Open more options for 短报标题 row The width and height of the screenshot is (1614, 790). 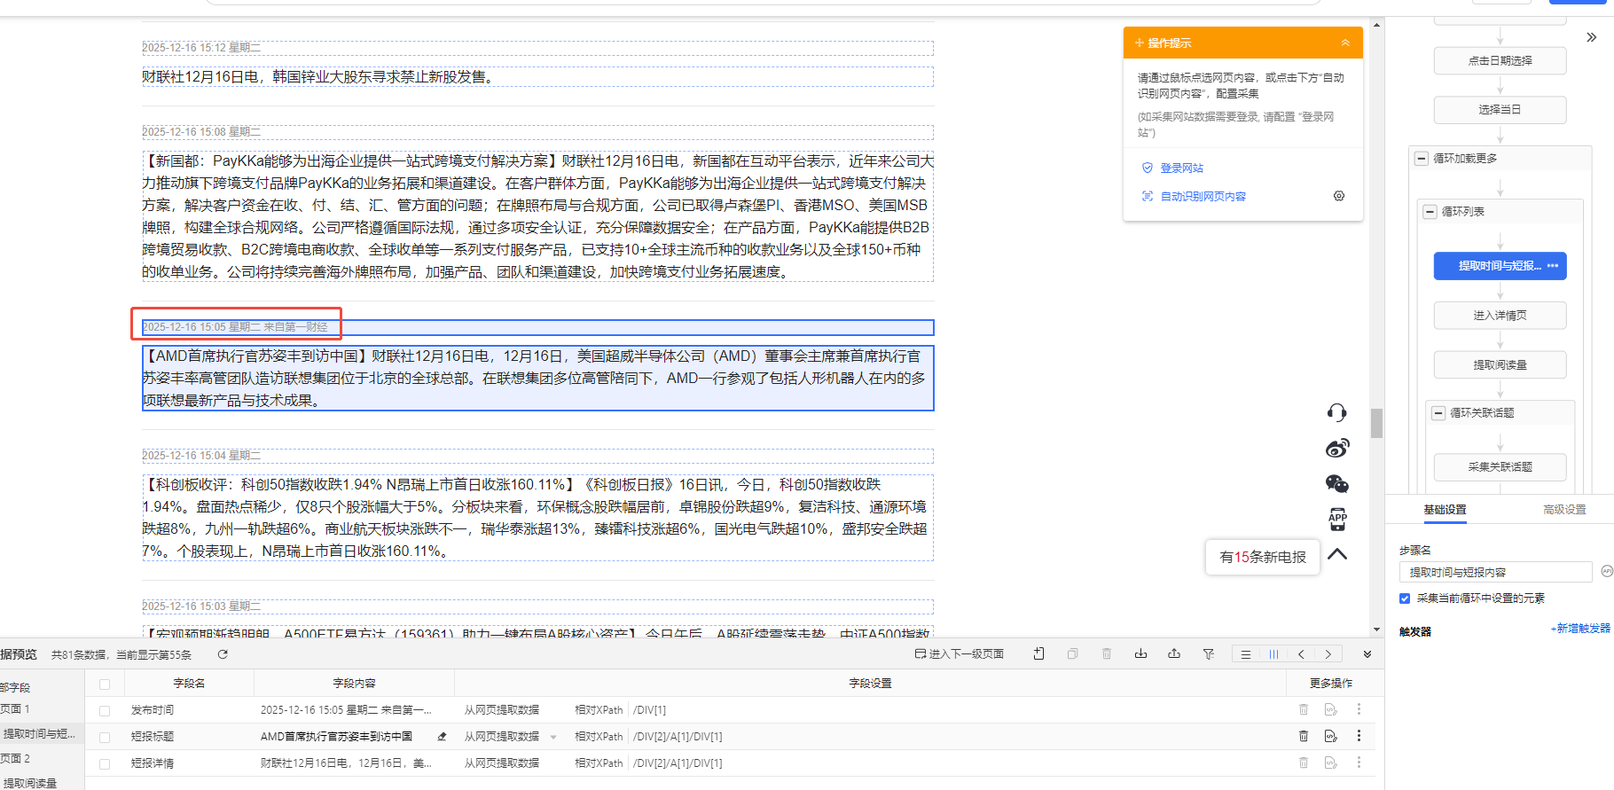tap(1359, 736)
